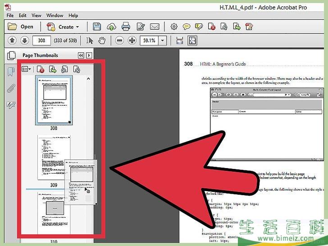Open the File menu
Viewport: 328px width, 246px height.
click(x=10, y=15)
